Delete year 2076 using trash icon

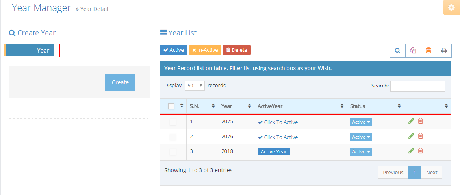[x=421, y=136]
